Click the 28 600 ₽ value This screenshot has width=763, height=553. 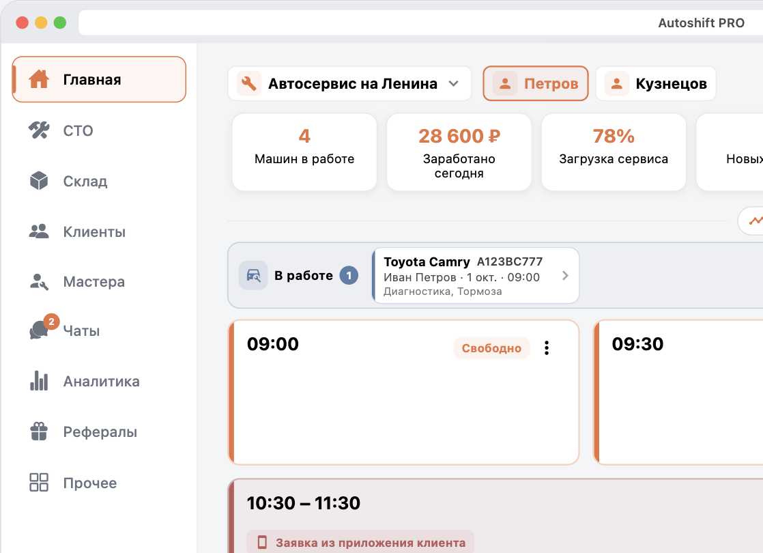point(459,137)
